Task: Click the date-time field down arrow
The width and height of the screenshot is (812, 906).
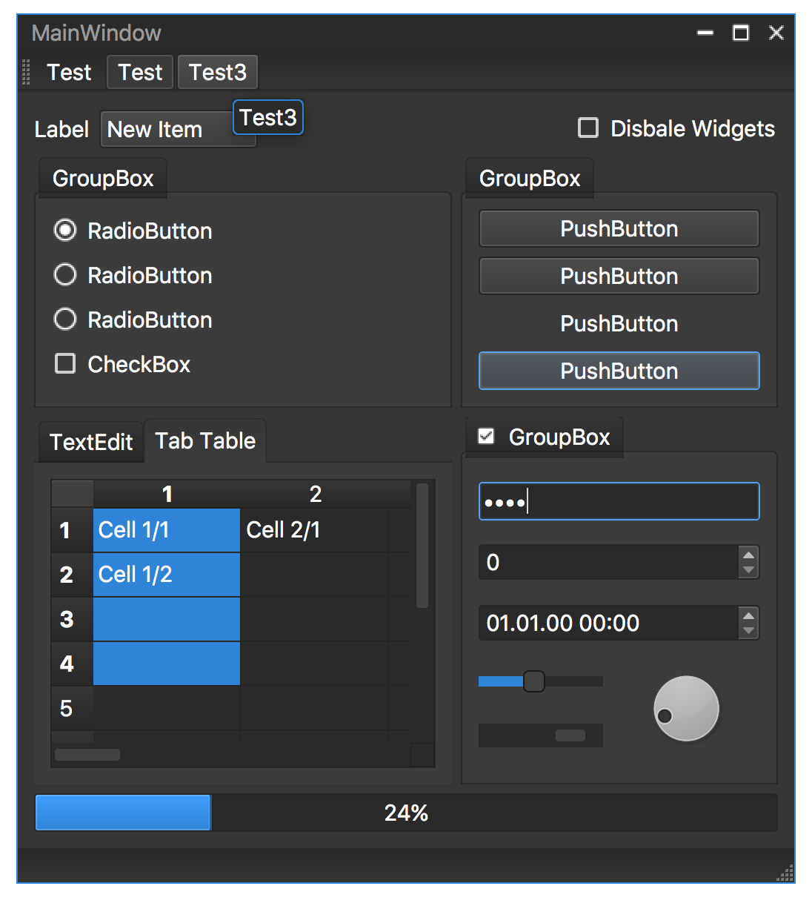Action: [748, 631]
